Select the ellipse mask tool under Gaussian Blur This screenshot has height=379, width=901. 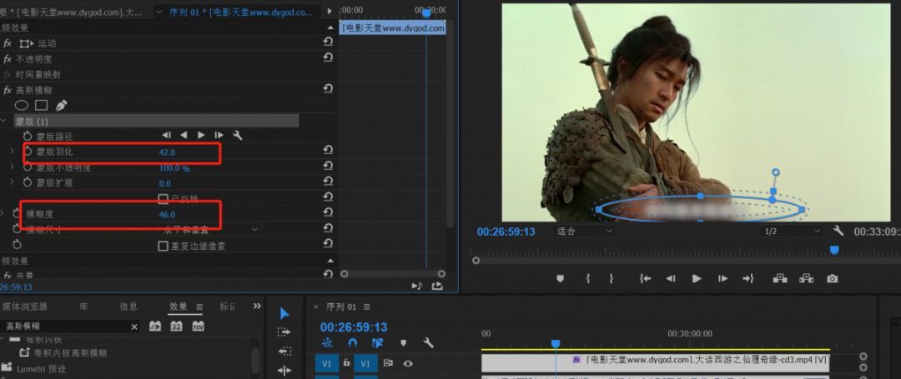coord(22,106)
